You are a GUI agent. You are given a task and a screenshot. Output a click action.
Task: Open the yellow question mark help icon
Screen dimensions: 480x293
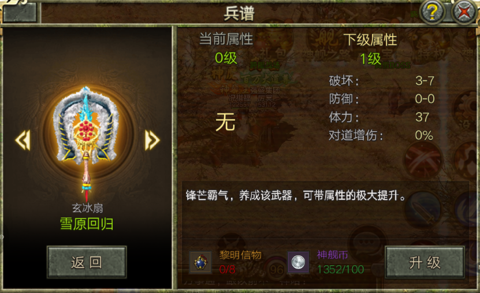point(432,12)
